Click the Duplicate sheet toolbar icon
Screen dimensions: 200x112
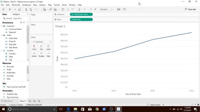click(x=51, y=9)
